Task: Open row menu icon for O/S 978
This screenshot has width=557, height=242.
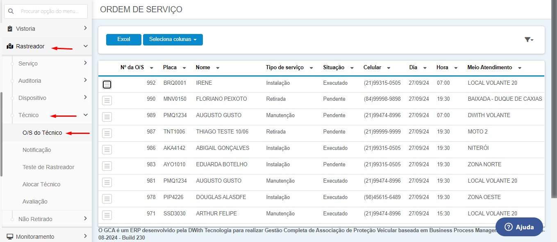Action: (107, 199)
